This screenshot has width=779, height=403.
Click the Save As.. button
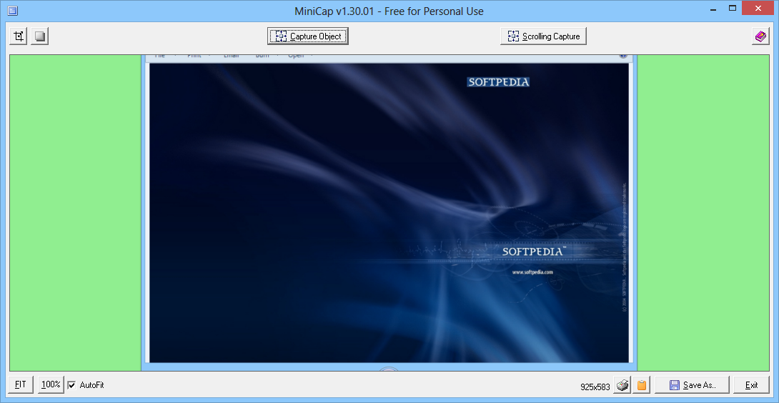692,384
